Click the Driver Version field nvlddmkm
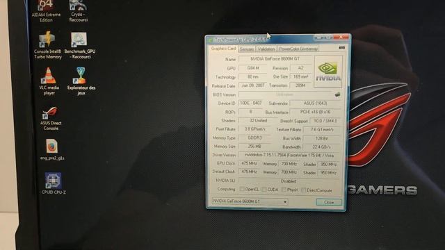The width and height of the screenshot is (445, 250). [289, 156]
